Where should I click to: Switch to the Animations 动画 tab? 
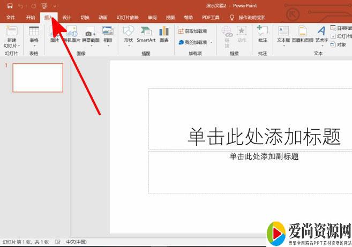[x=103, y=17]
